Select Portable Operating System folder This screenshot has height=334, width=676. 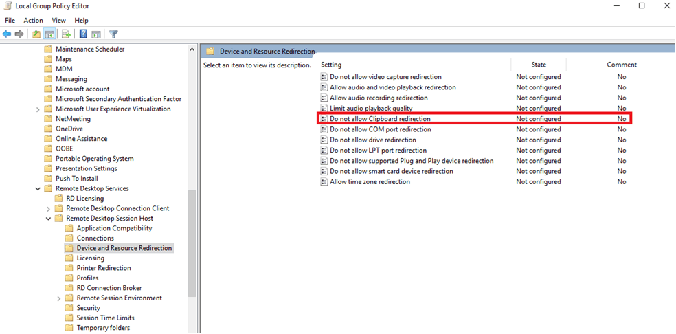(x=95, y=158)
